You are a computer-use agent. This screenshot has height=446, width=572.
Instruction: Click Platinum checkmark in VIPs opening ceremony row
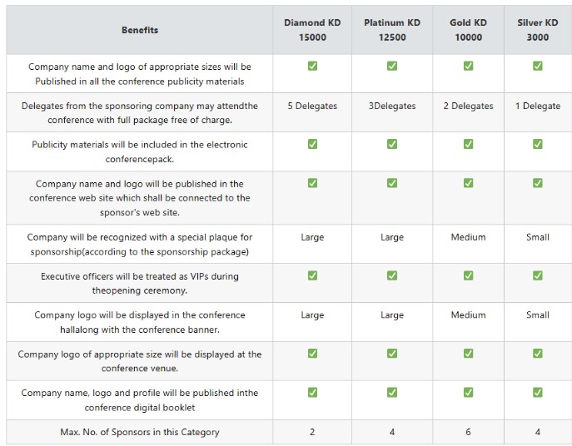coord(392,275)
